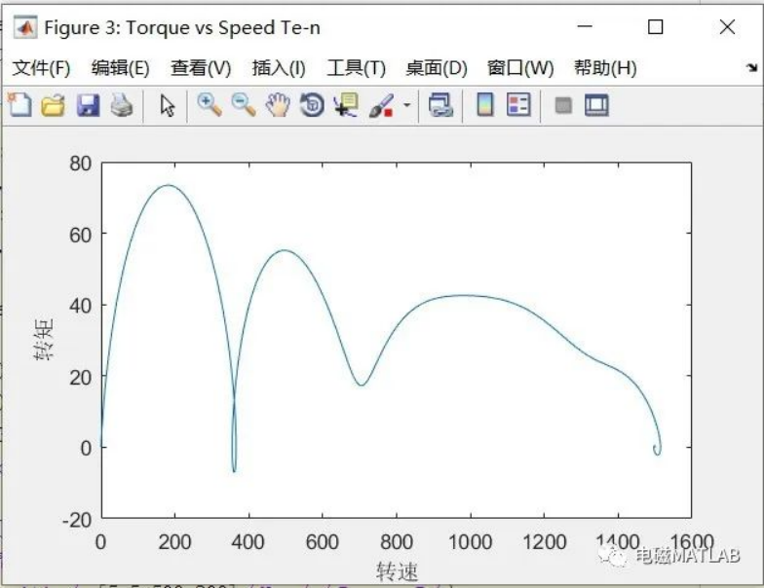Open the 文件(F) menu
The image size is (764, 588).
(x=41, y=68)
